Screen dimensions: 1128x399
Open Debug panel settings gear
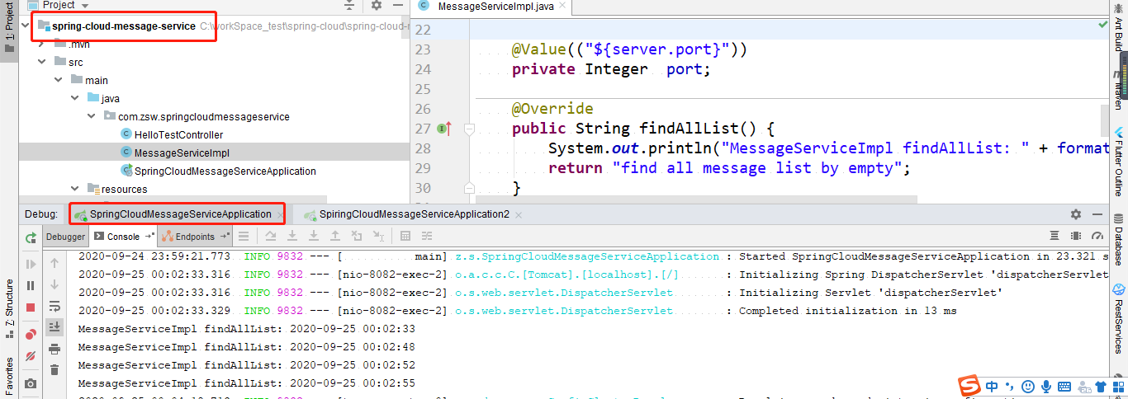coord(1076,214)
